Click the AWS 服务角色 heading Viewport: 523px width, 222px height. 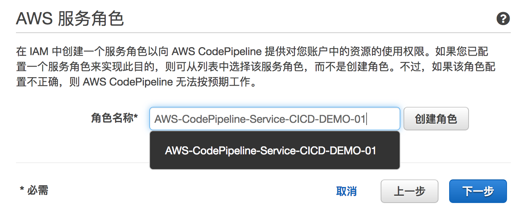tap(70, 19)
